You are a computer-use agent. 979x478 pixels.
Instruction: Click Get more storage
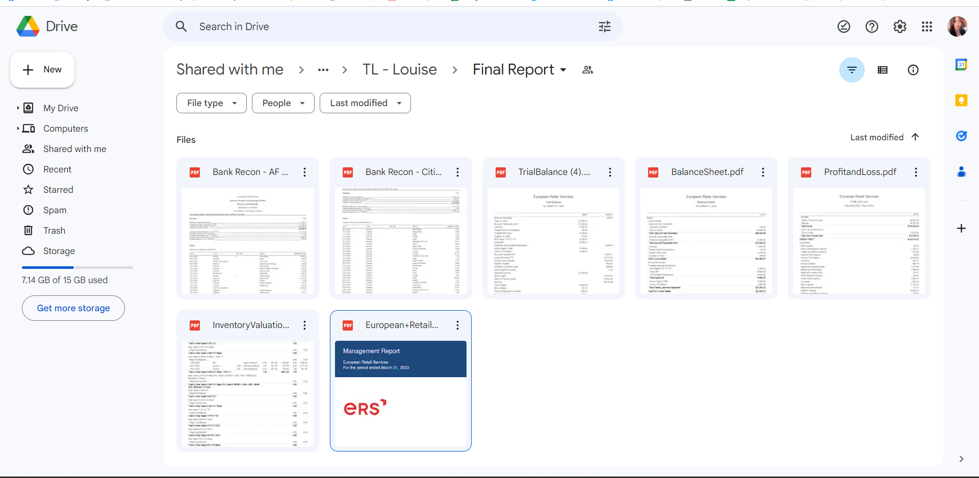pyautogui.click(x=73, y=308)
